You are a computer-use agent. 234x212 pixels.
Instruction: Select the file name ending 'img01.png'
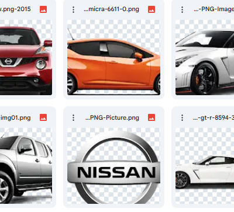(15, 117)
